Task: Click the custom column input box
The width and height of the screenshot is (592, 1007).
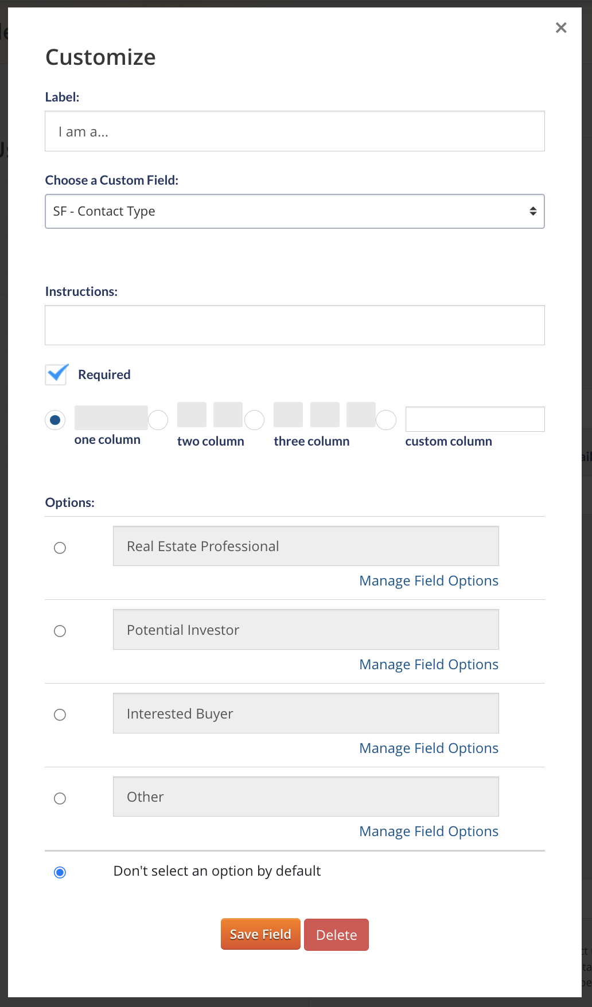Action: pos(475,419)
